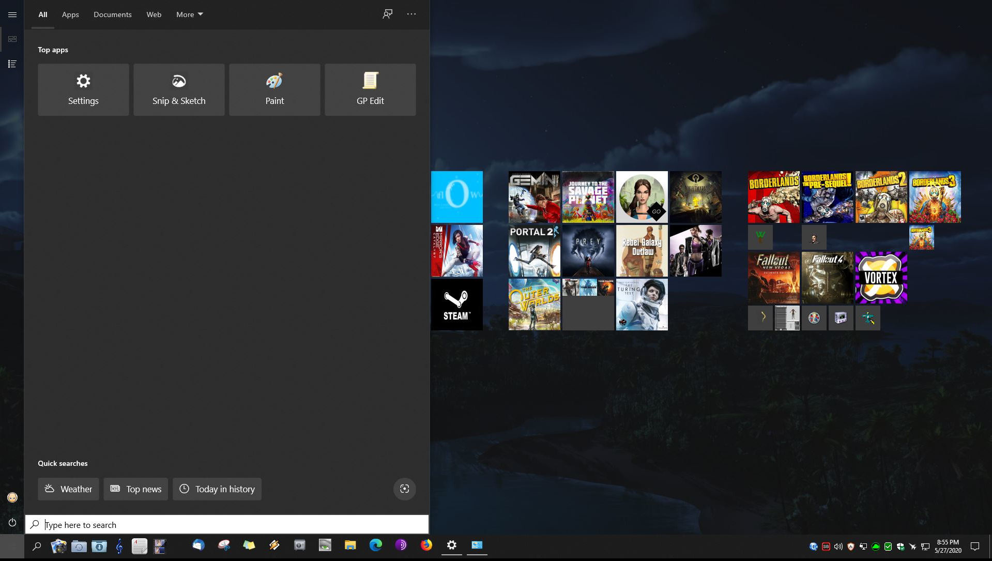The image size is (992, 561).
Task: Launch the Lara Croft GO tile
Action: pos(642,197)
